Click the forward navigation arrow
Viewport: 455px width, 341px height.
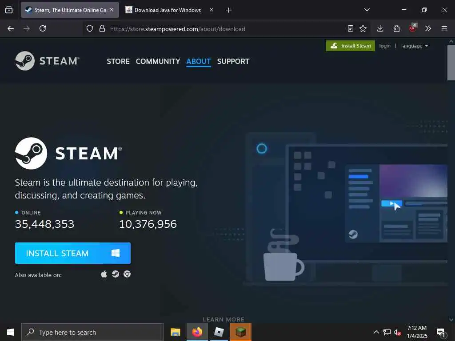click(x=27, y=28)
